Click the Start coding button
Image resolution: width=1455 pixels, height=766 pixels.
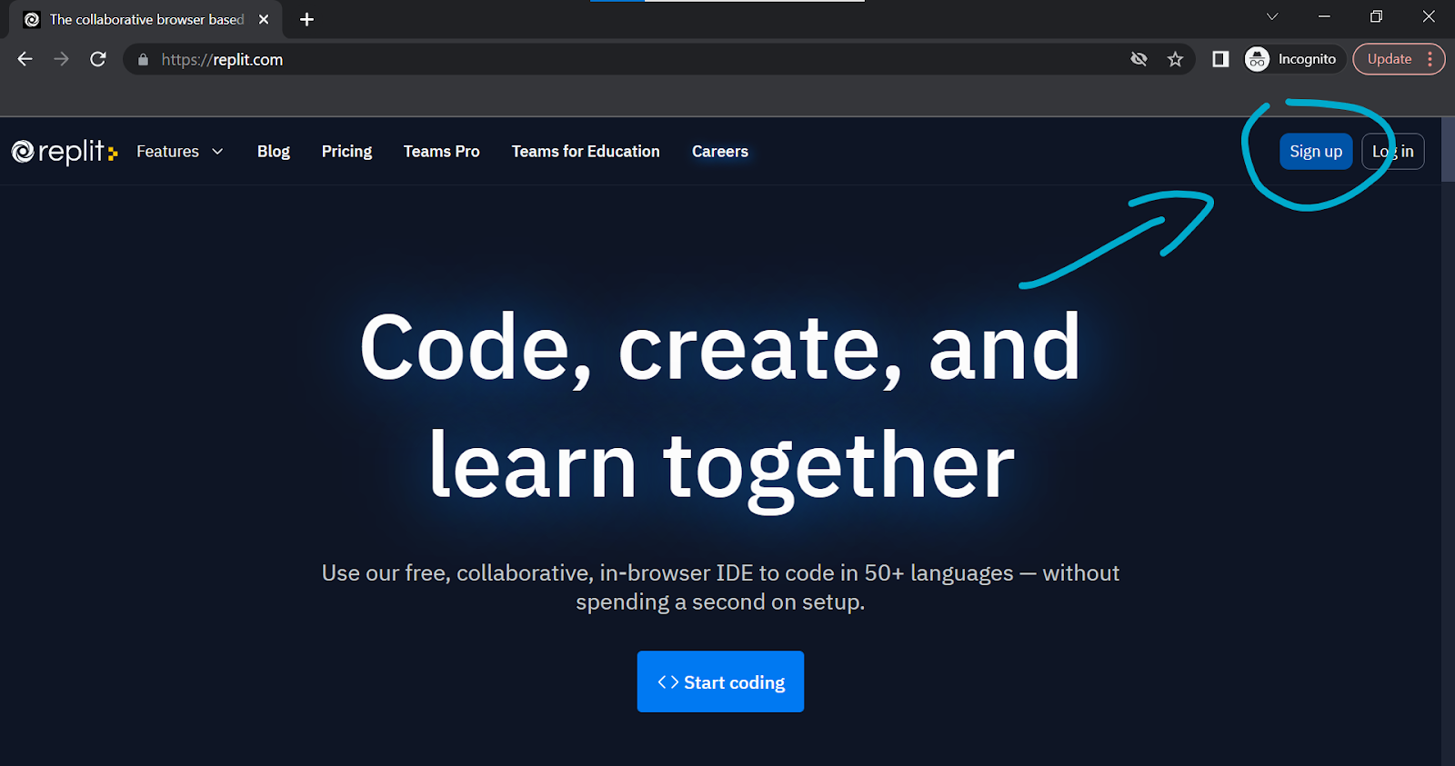pyautogui.click(x=720, y=681)
